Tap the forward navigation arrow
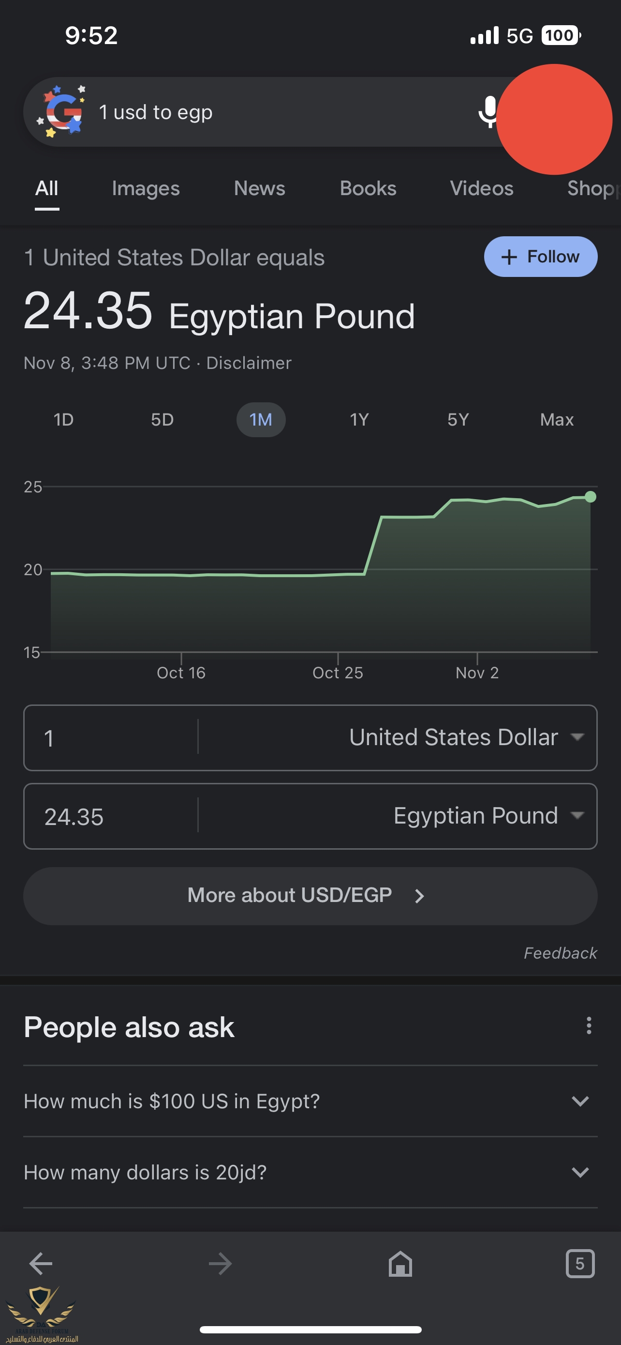621x1345 pixels. tap(220, 1264)
